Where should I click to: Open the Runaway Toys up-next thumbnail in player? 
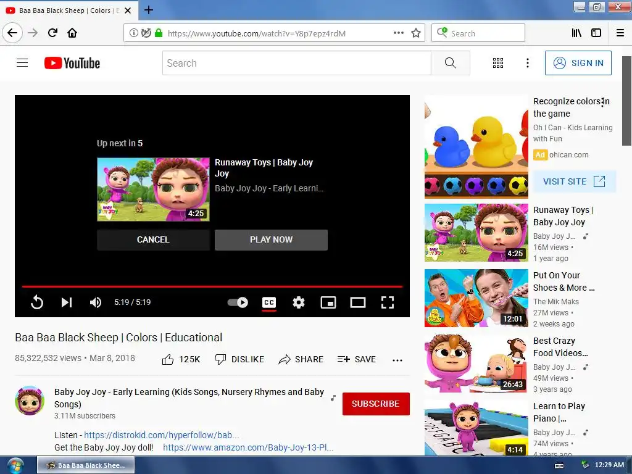pyautogui.click(x=153, y=189)
